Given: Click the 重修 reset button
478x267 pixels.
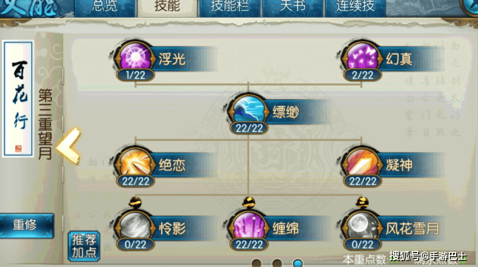Looking at the screenshot, I should pyautogui.click(x=26, y=225).
